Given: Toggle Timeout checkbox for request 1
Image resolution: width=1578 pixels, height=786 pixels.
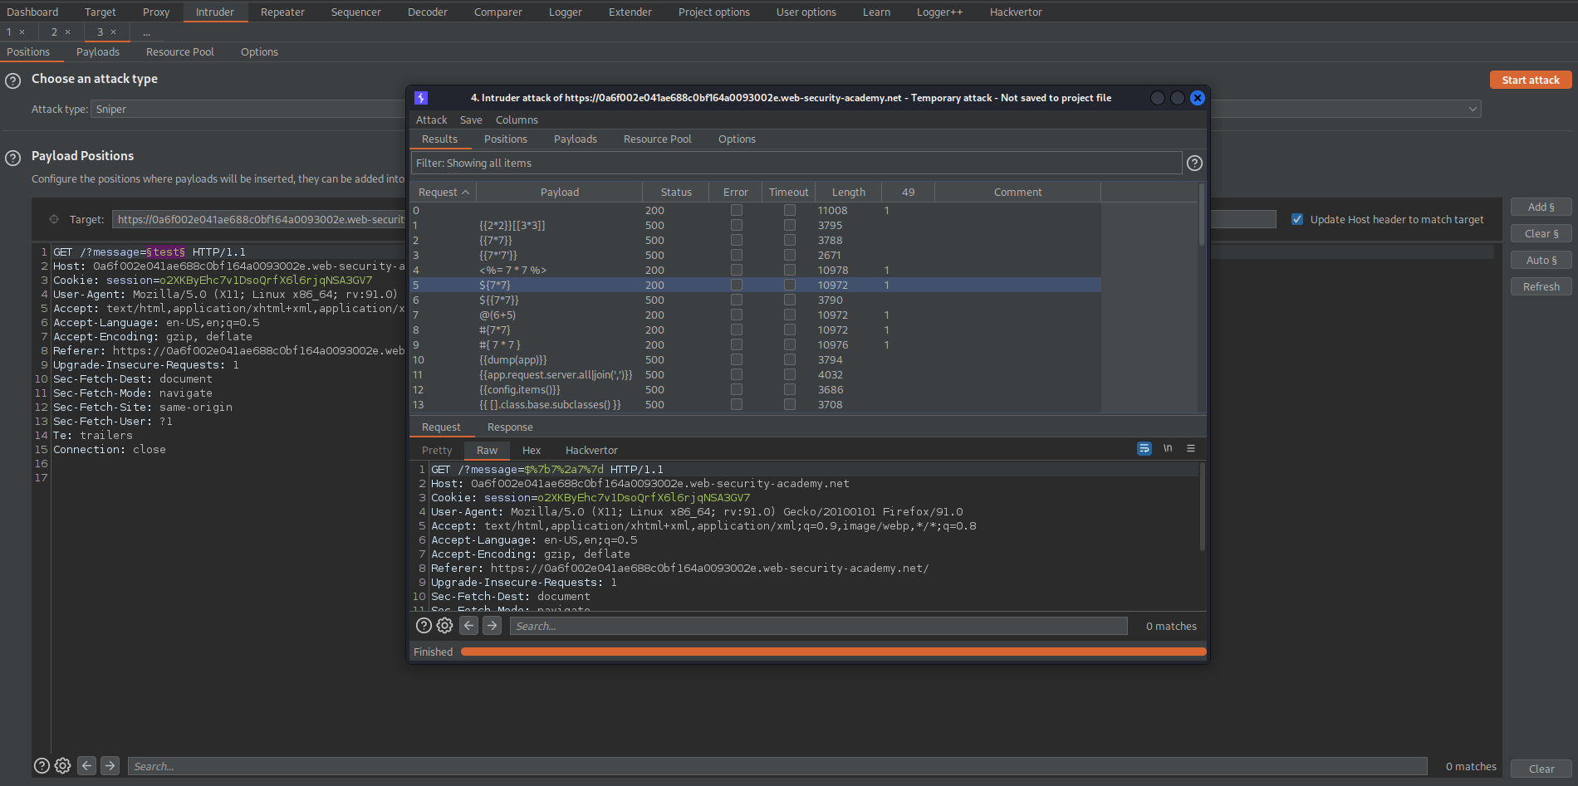Looking at the screenshot, I should coord(790,226).
